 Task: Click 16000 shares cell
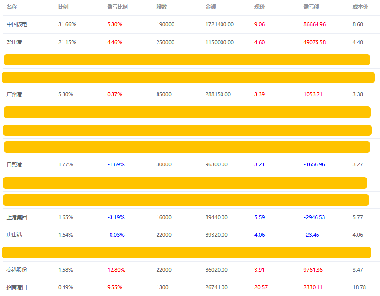coord(164,218)
